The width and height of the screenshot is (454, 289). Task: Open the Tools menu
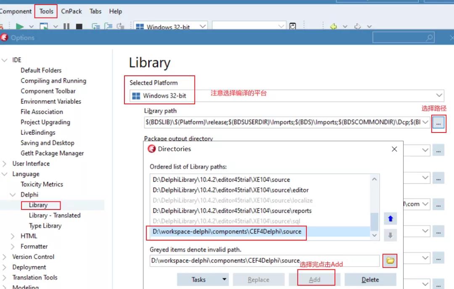[46, 11]
